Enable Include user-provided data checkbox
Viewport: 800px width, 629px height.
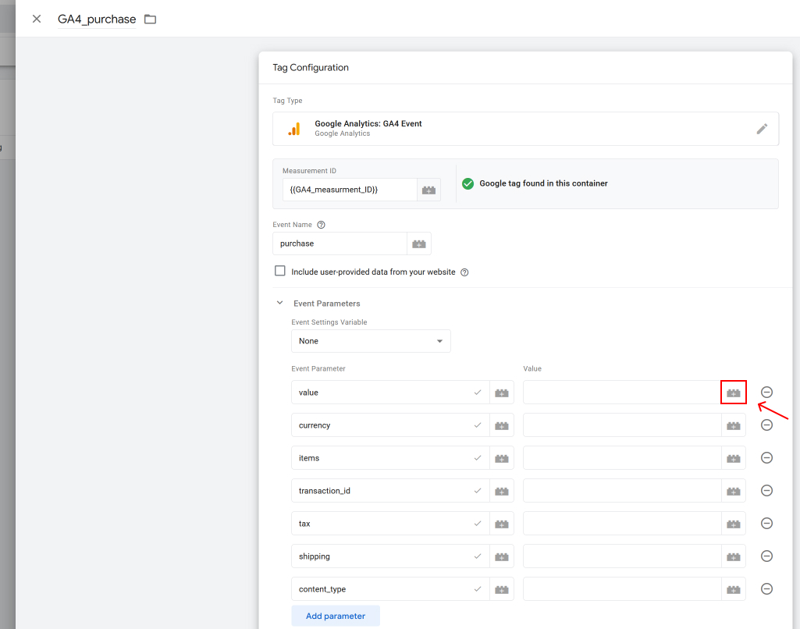280,271
